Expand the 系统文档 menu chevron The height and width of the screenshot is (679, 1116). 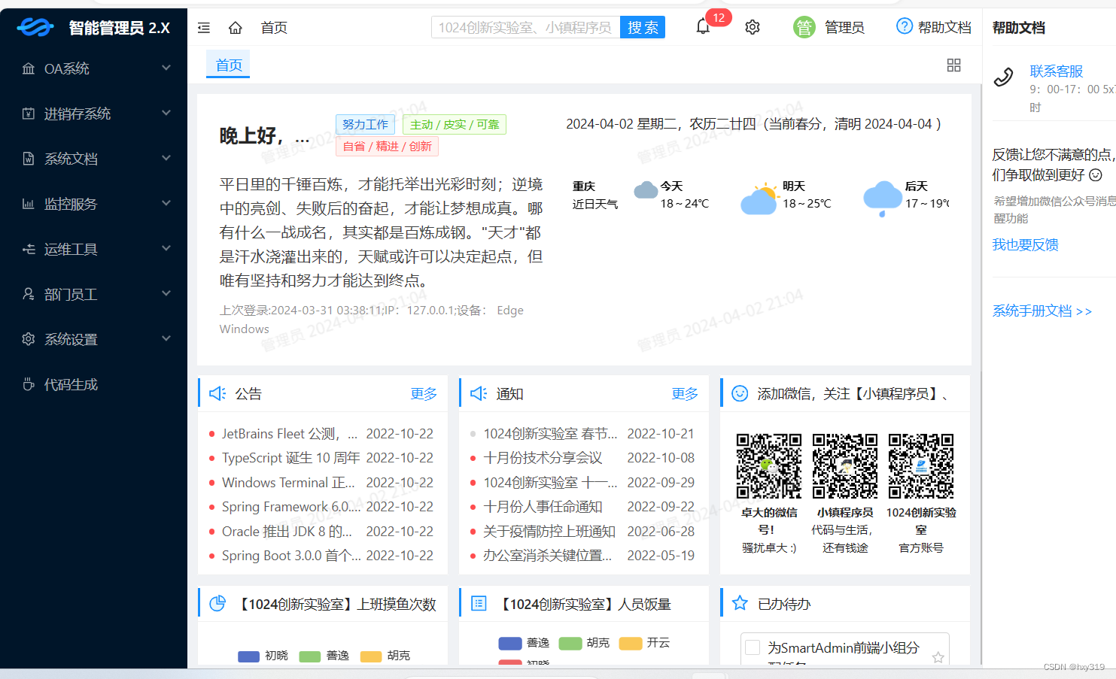click(166, 158)
